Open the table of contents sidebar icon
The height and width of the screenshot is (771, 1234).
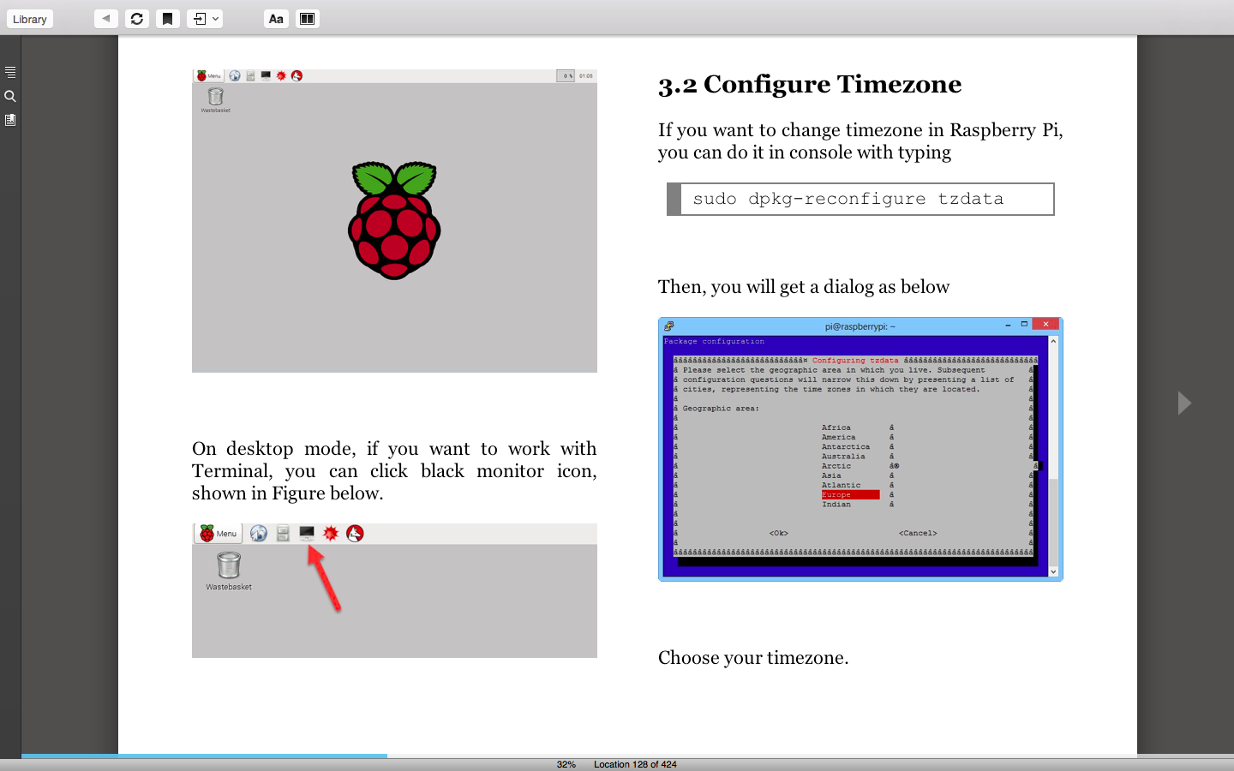pos(10,72)
